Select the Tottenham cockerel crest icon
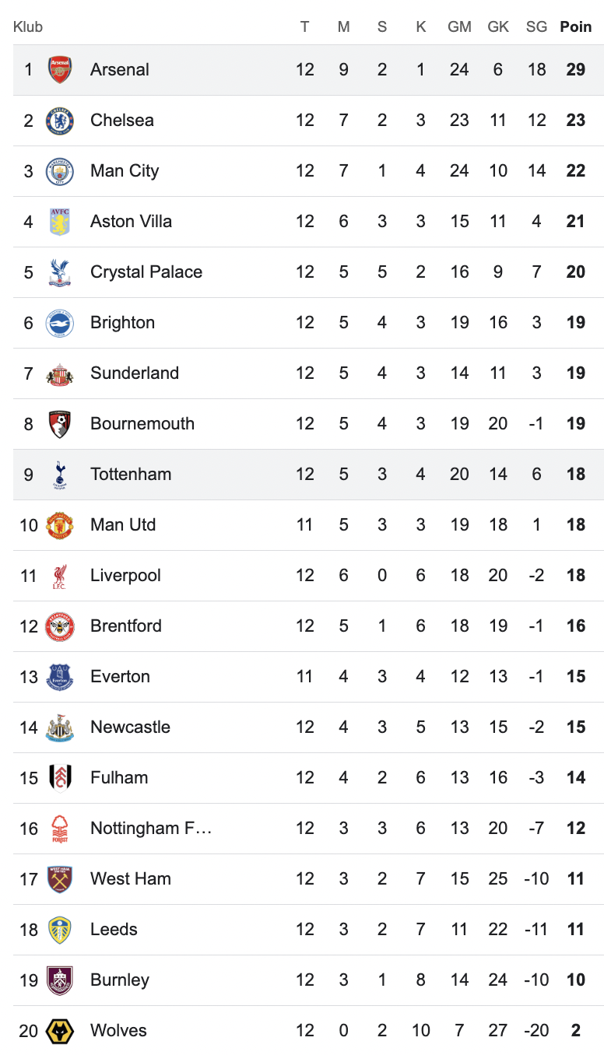 (x=60, y=475)
